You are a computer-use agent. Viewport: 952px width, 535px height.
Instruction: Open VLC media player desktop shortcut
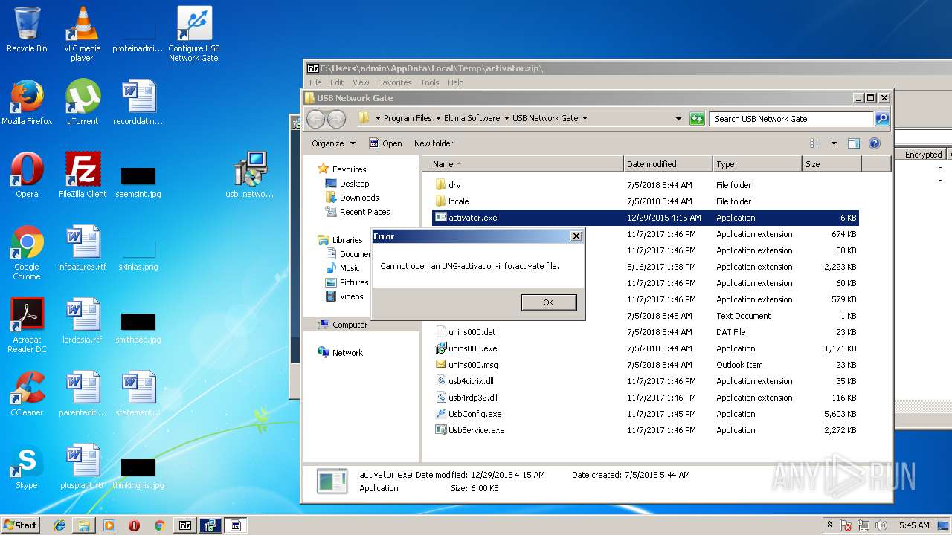tap(82, 34)
